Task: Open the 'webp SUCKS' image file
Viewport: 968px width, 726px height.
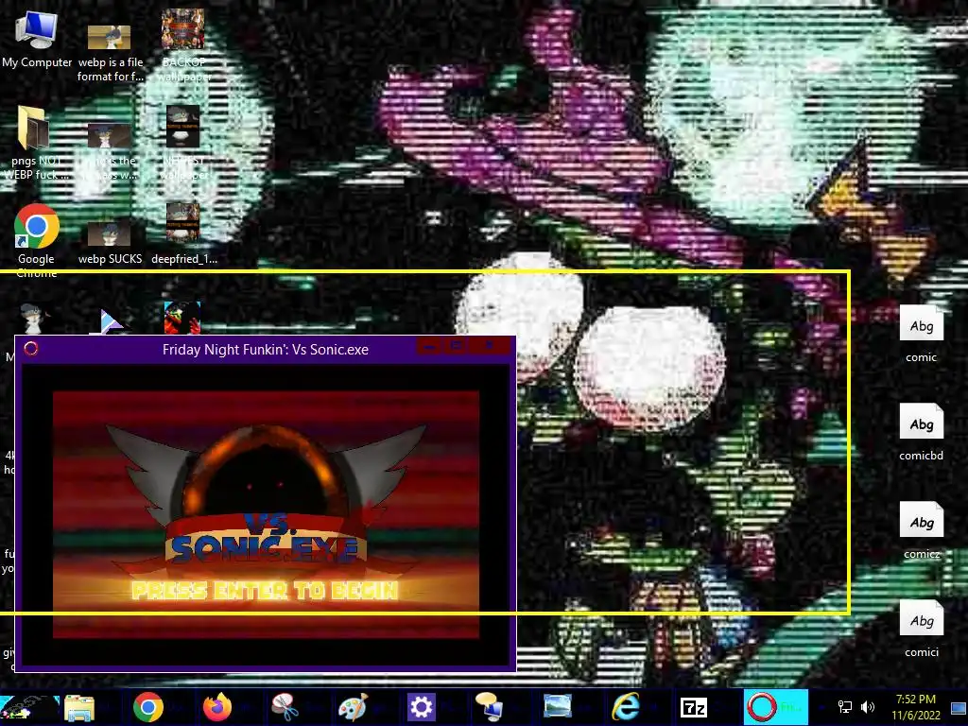Action: pos(110,241)
